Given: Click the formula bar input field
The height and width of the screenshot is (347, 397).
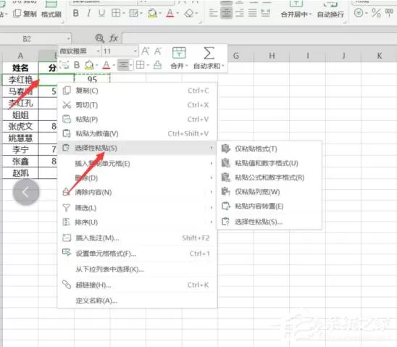Looking at the screenshot, I should click(259, 38).
